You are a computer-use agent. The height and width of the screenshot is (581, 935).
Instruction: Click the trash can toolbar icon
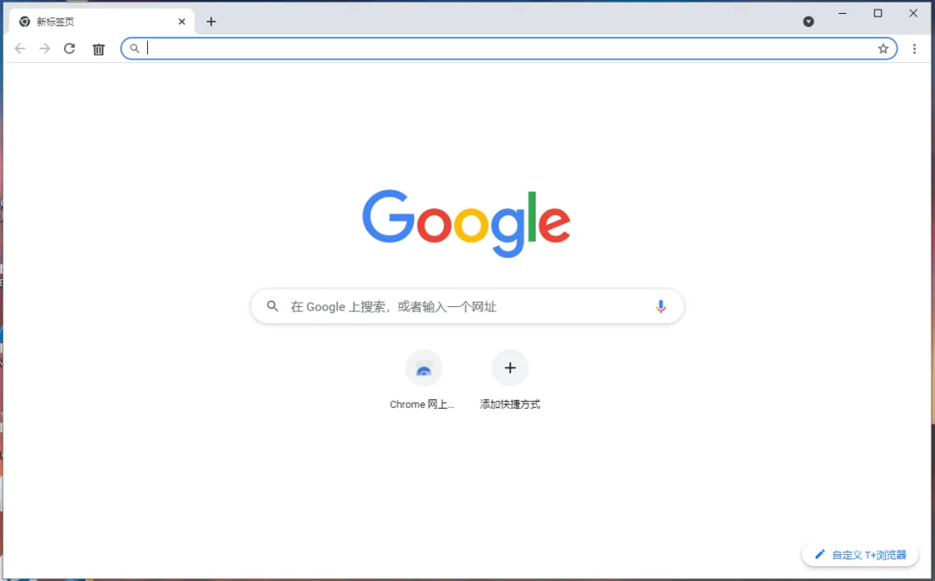(99, 49)
